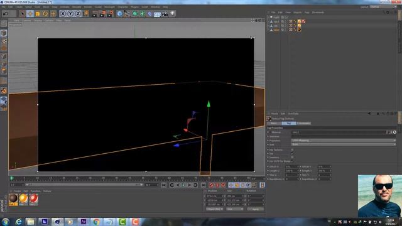
Task: Toggle Use UVW for Bump checkbox
Action: pyautogui.click(x=293, y=161)
